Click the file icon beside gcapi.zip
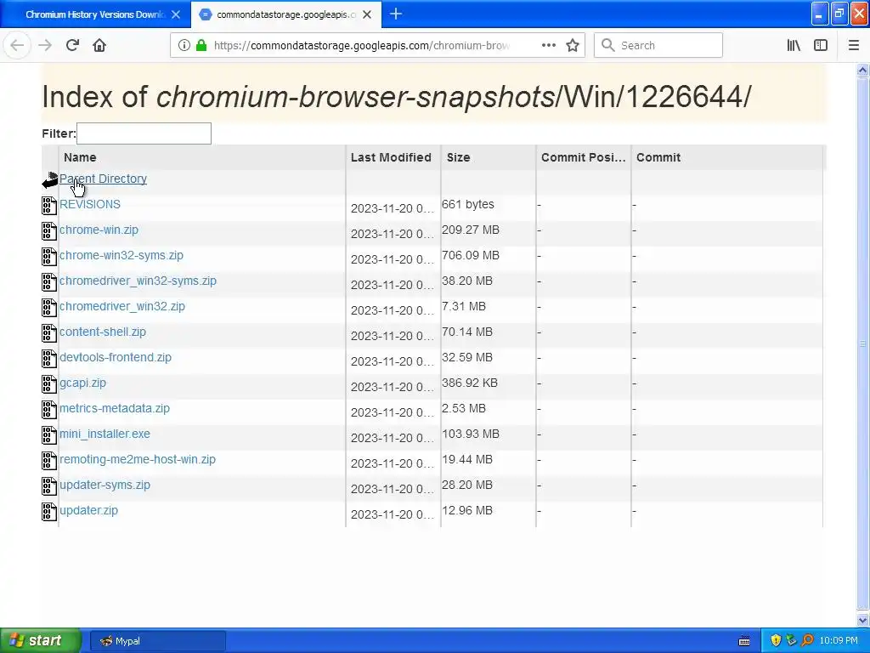Screen dimensions: 870x653 click(x=49, y=384)
